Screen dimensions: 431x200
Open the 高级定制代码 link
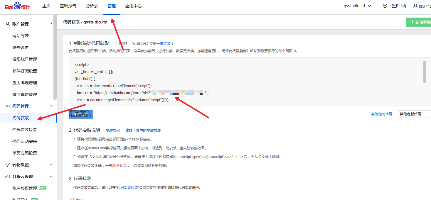click(x=382, y=114)
